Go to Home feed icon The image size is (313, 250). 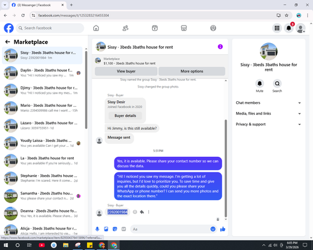point(96,28)
